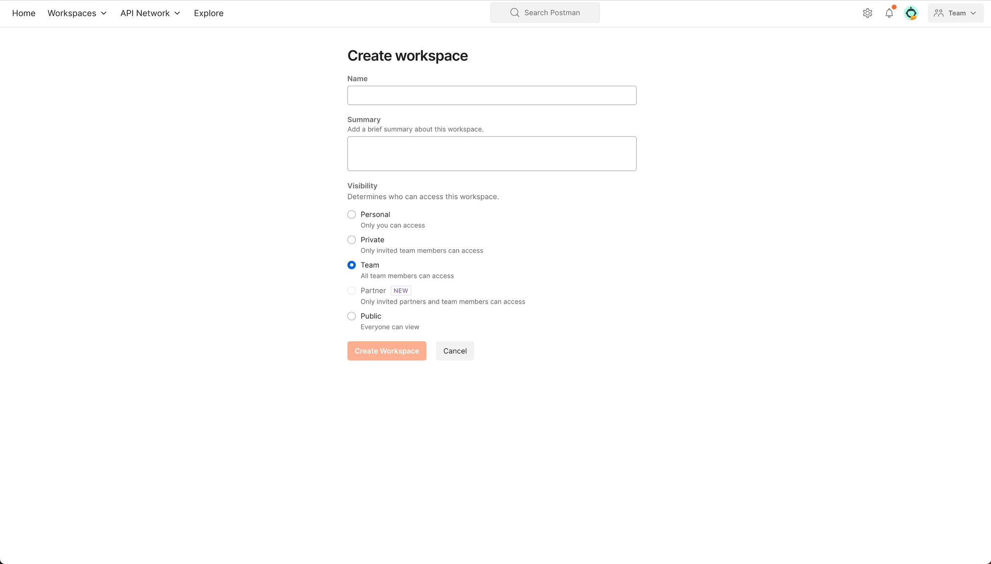Cancel workspace creation
The image size is (991, 564).
pyautogui.click(x=454, y=351)
